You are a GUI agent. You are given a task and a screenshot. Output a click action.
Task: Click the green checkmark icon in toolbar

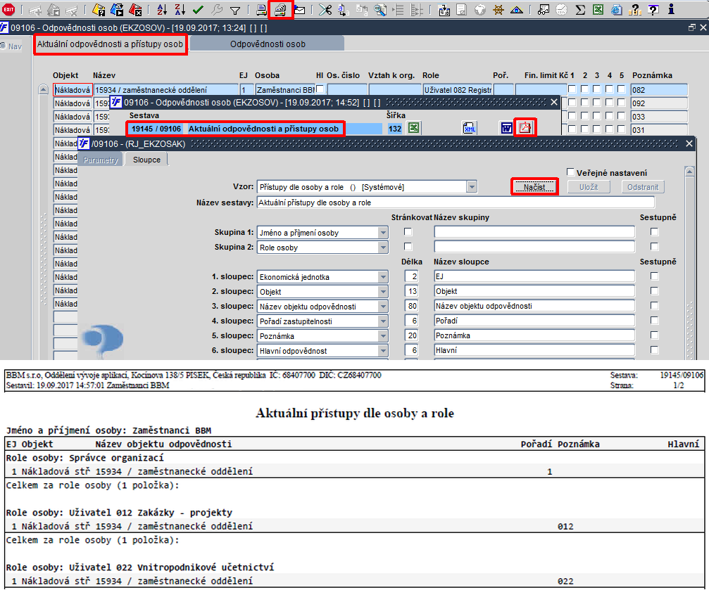[198, 10]
